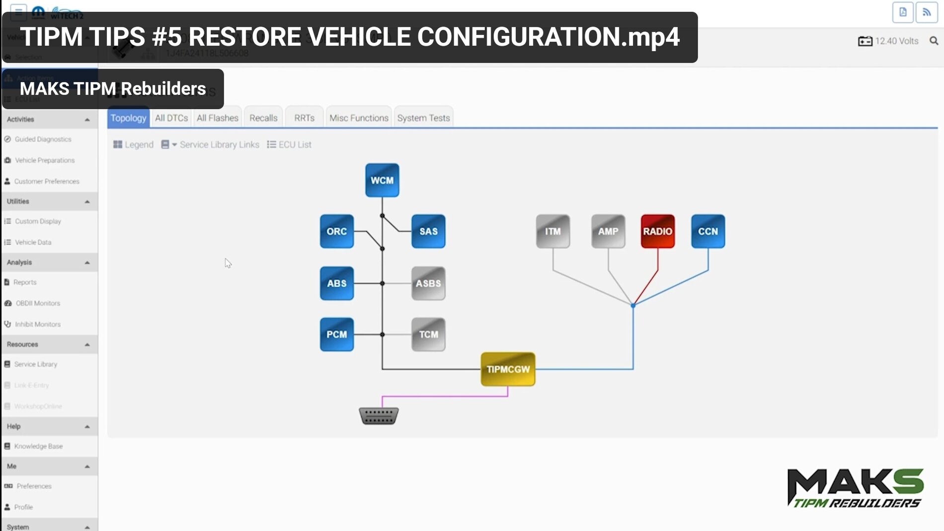Screen dimensions: 944x531
Task: Click the Guided Diagnostics compass icon
Action: 7,139
